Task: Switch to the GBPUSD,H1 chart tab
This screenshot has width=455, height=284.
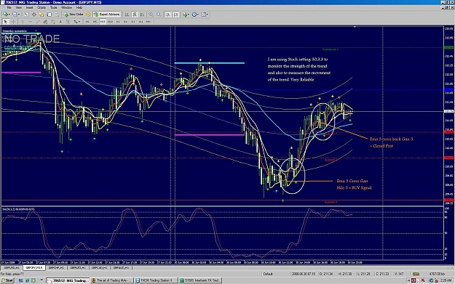Action: 12,268
